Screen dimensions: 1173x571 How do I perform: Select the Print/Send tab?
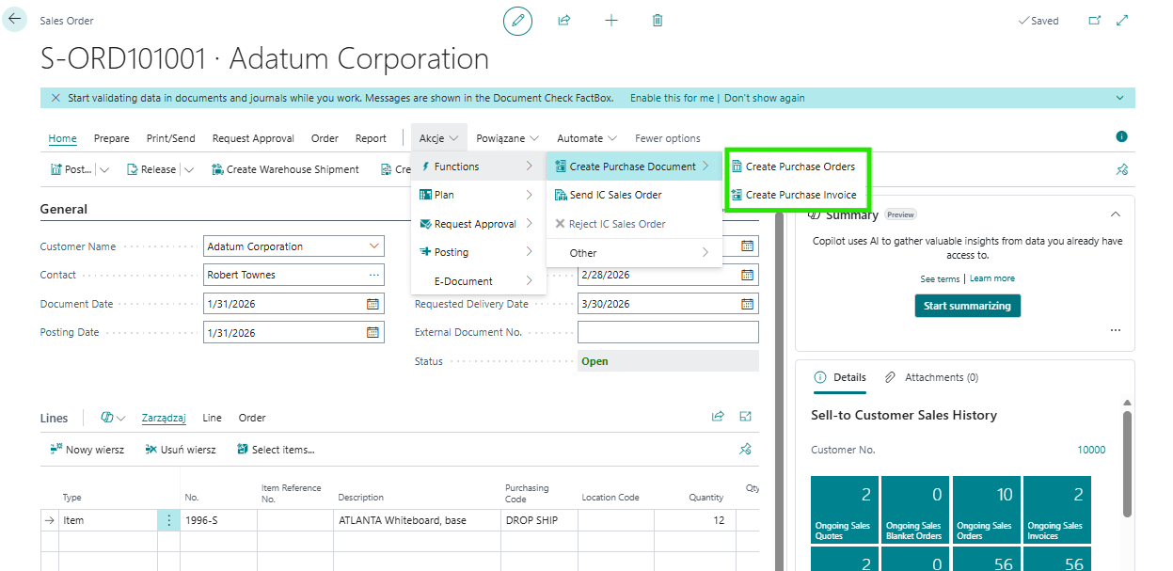(171, 138)
